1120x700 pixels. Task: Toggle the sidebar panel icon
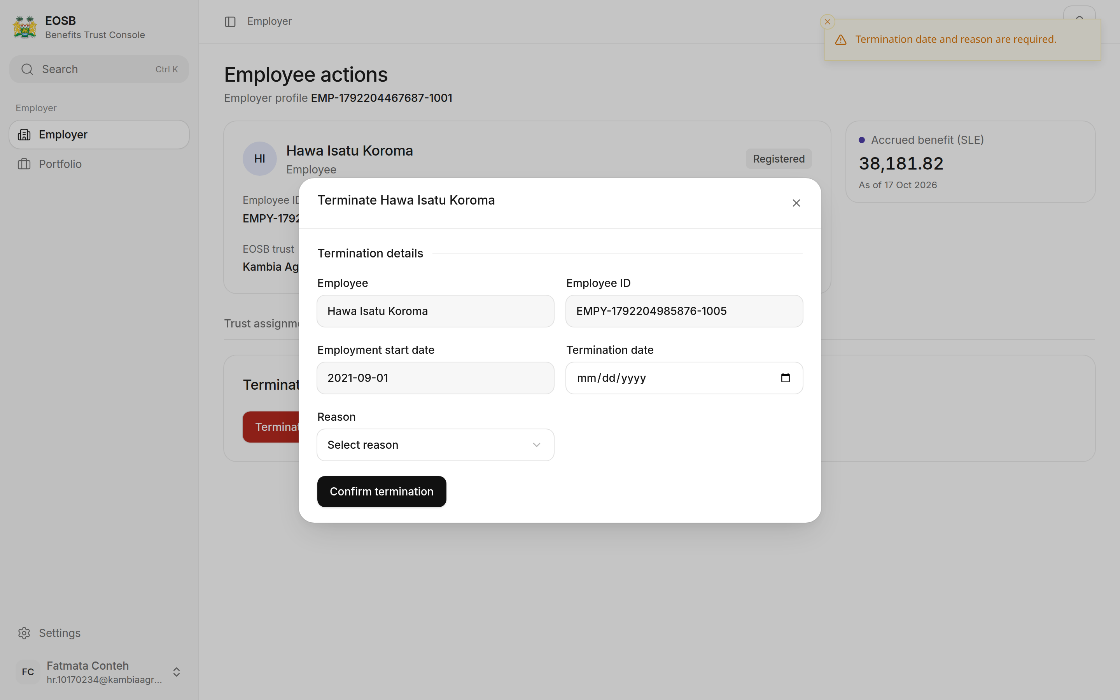pyautogui.click(x=230, y=22)
